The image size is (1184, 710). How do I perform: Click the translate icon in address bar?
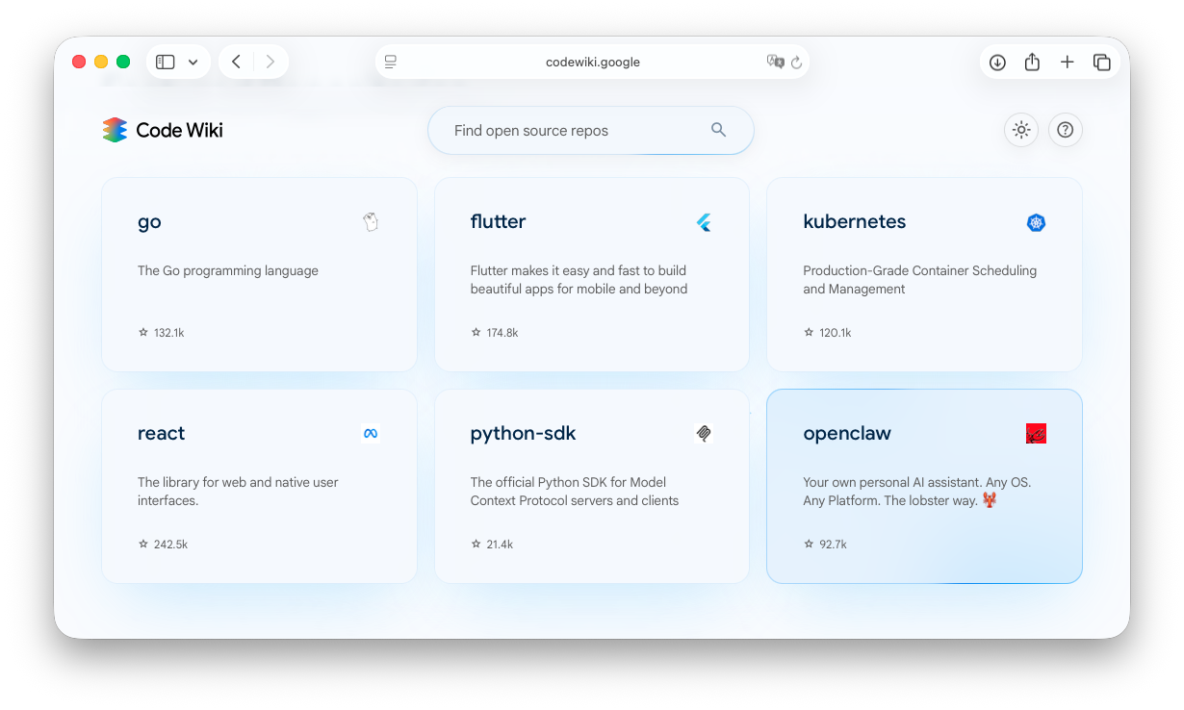click(x=775, y=62)
